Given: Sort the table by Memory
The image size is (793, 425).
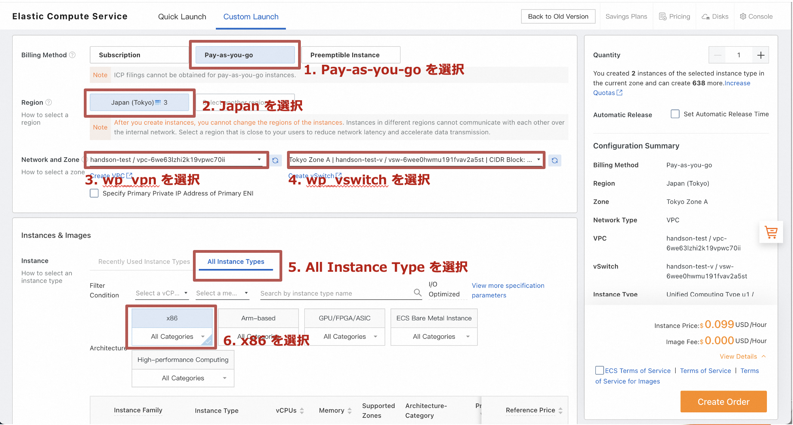Looking at the screenshot, I should (349, 411).
